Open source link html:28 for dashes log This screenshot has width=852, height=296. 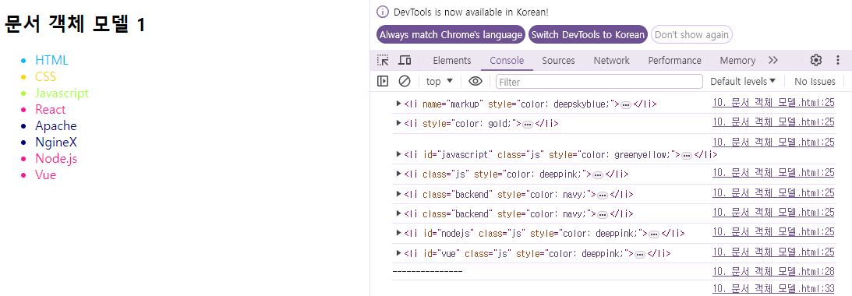pyautogui.click(x=773, y=271)
